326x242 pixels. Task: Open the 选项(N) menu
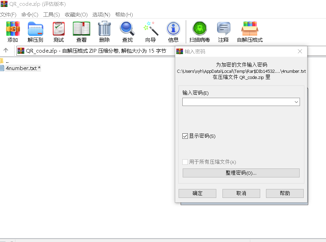coord(101,15)
